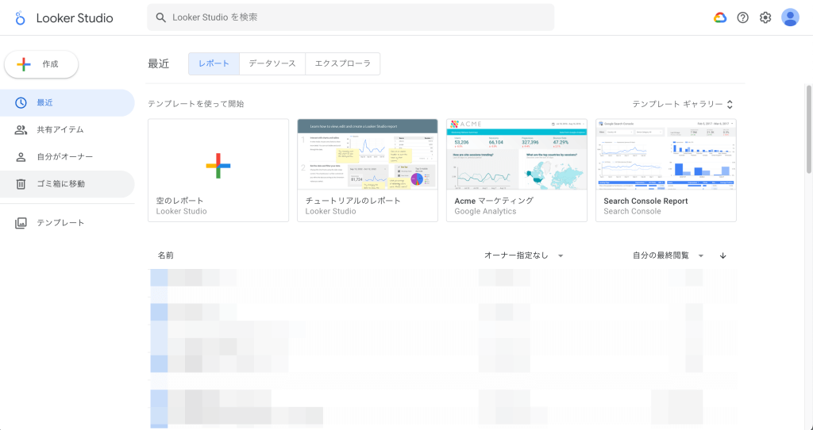Image resolution: width=813 pixels, height=430 pixels.
Task: Open テンプレート in the sidebar
Action: pyautogui.click(x=67, y=223)
